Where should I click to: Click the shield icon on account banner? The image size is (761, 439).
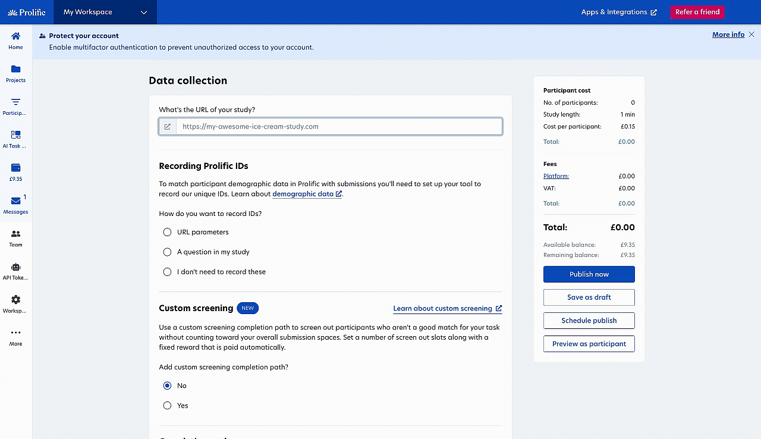(42, 36)
